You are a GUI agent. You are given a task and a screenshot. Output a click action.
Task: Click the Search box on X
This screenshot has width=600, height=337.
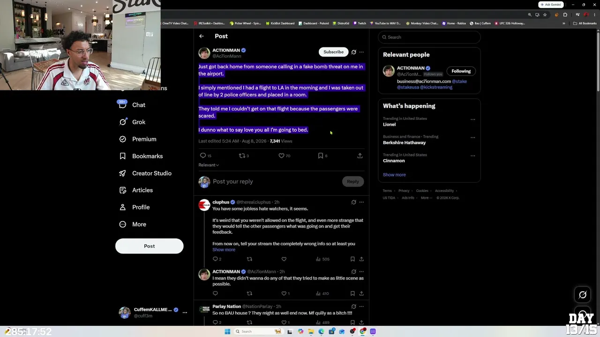(x=429, y=37)
